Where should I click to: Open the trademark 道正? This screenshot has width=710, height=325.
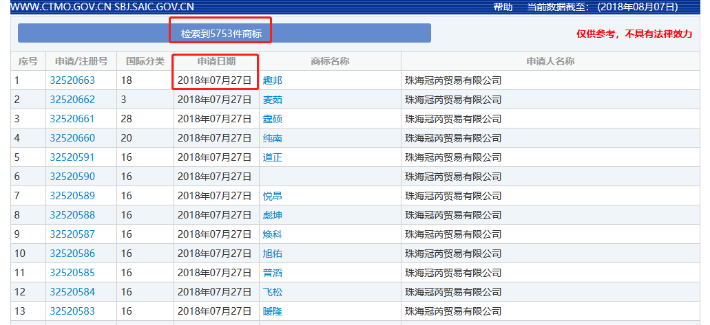coord(273,157)
